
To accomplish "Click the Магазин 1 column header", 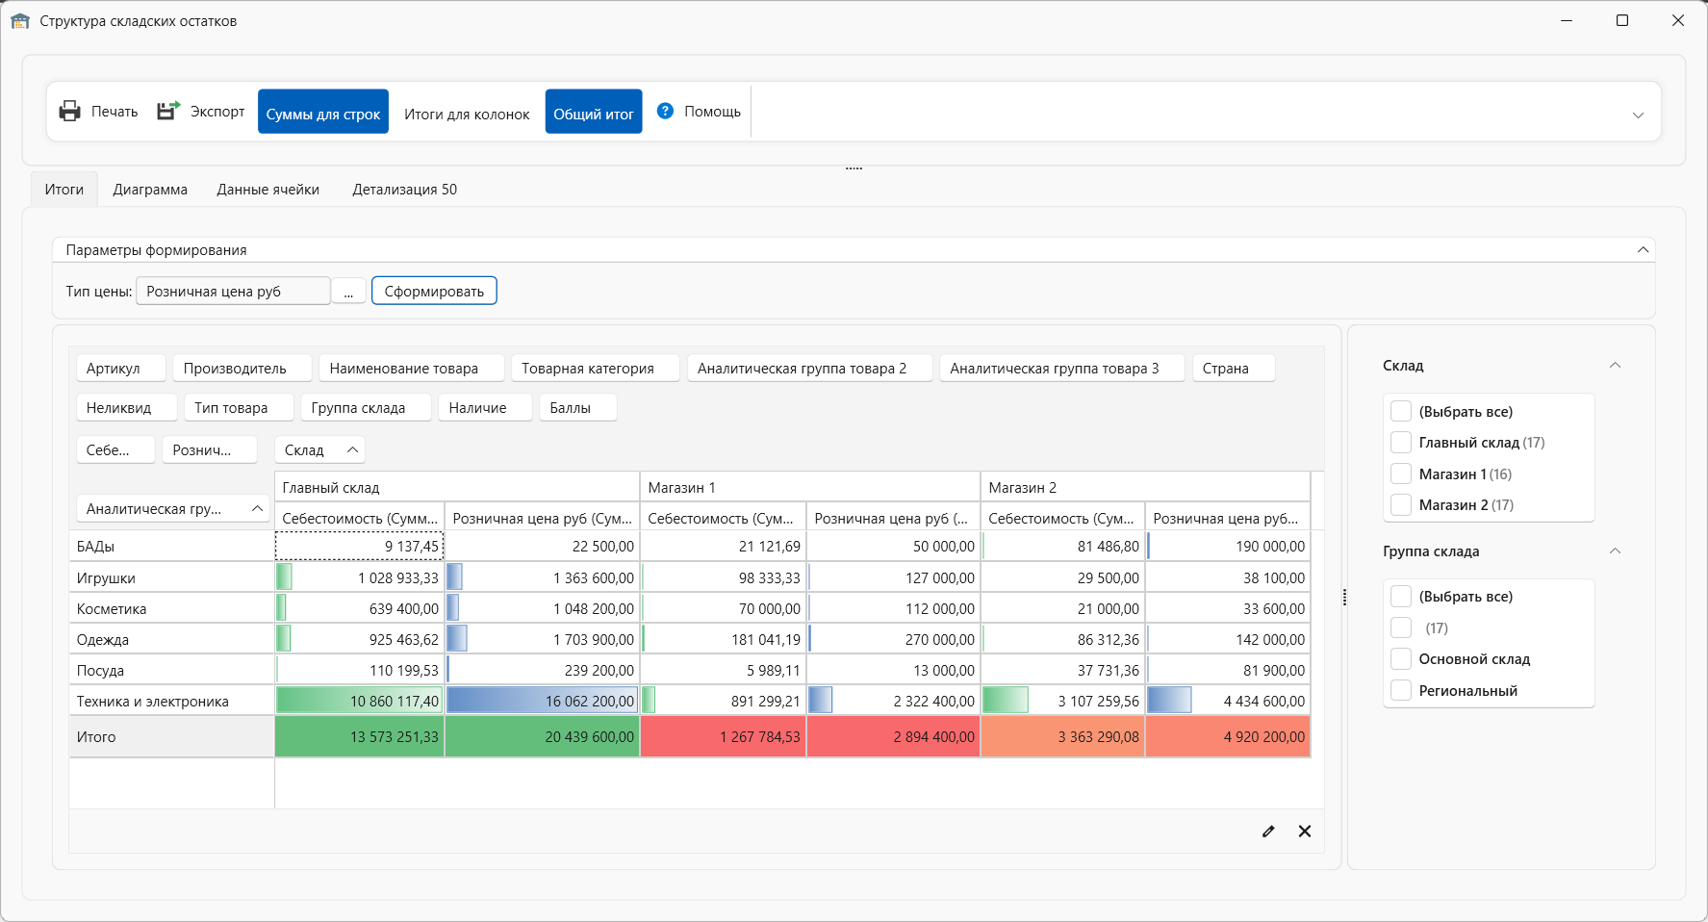I will point(810,487).
